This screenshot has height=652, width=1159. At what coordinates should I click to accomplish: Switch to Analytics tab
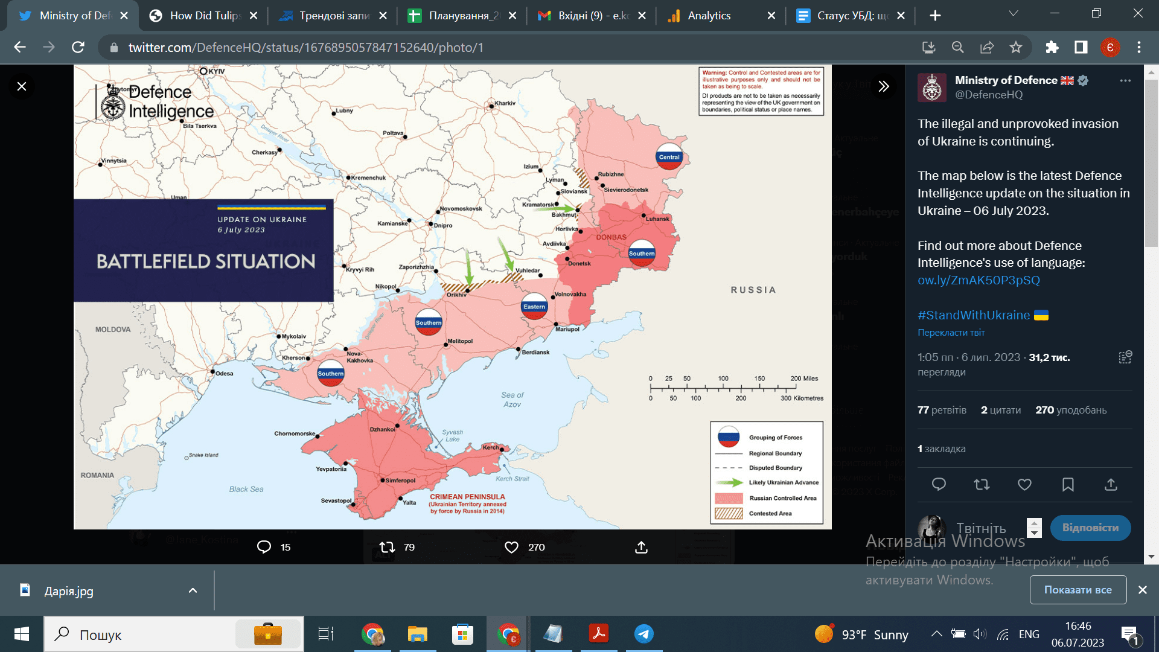coord(721,16)
